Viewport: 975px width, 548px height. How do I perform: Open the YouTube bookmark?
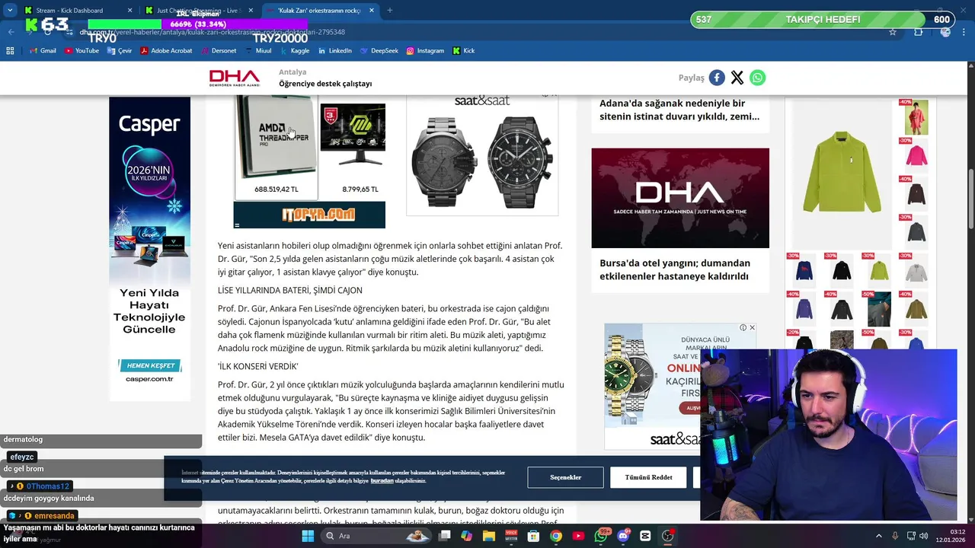(x=82, y=51)
